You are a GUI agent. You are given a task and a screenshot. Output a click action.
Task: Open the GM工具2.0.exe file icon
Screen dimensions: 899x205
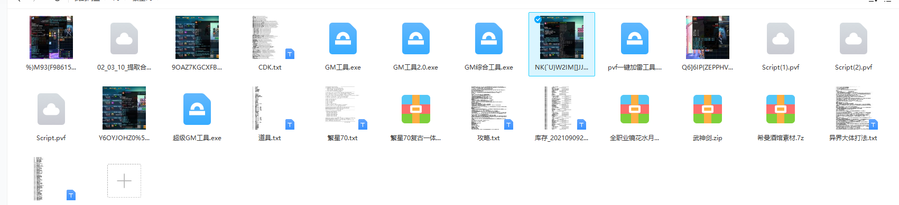(x=415, y=38)
